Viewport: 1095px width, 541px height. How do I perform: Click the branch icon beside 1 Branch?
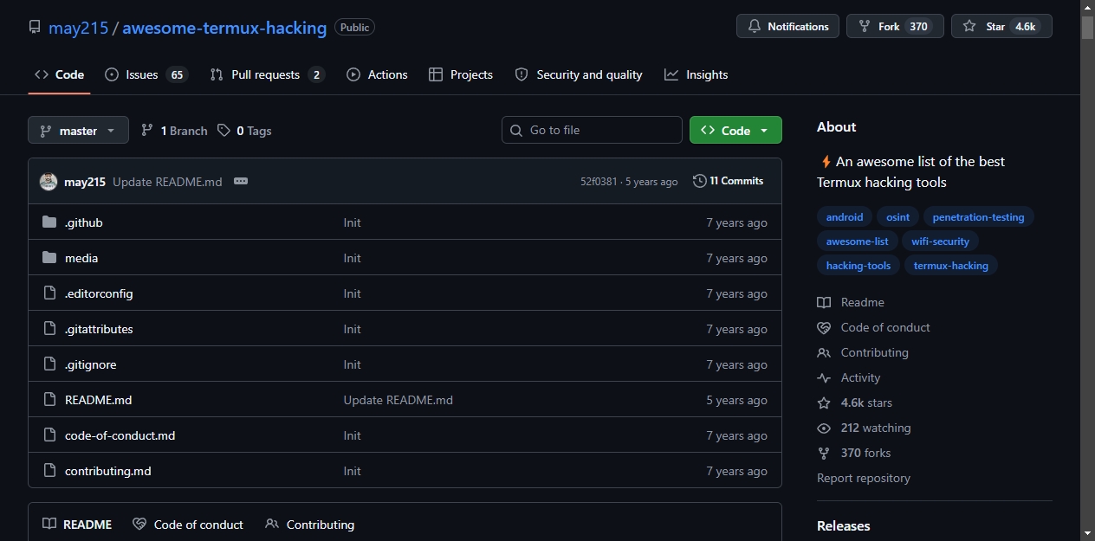point(147,131)
